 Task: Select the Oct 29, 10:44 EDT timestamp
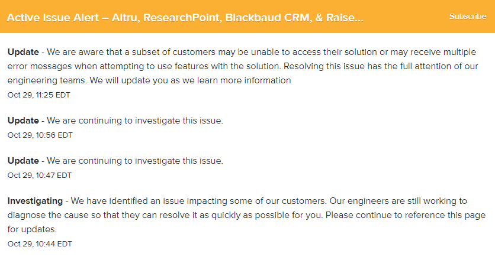click(40, 244)
